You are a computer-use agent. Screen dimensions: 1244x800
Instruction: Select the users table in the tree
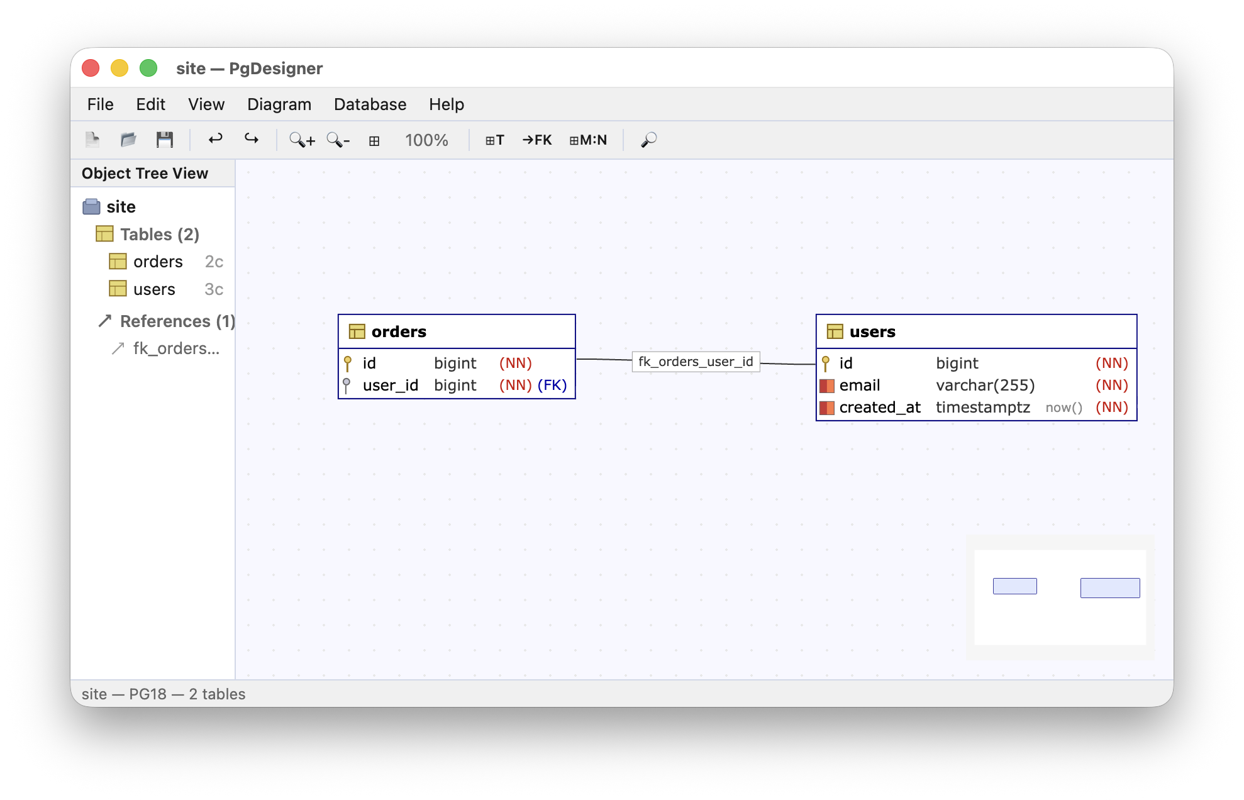coord(153,289)
